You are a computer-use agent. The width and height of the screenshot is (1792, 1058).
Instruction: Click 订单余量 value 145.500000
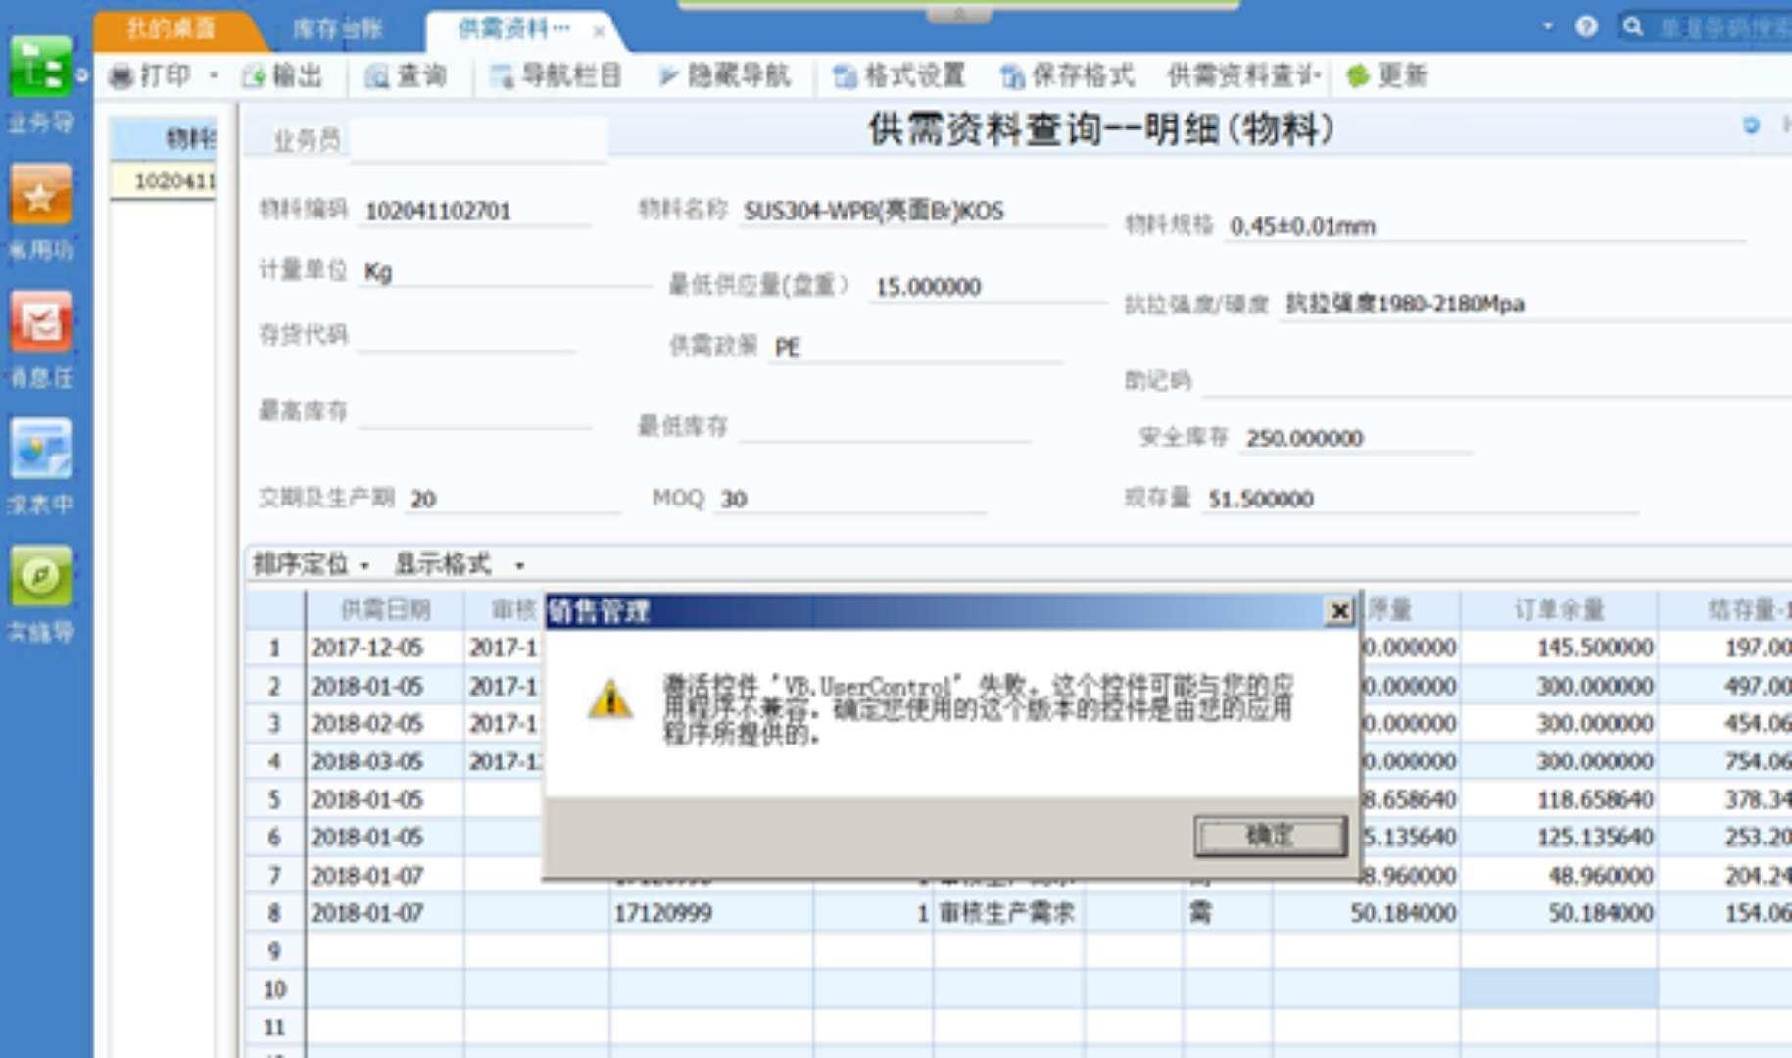coord(1559,648)
